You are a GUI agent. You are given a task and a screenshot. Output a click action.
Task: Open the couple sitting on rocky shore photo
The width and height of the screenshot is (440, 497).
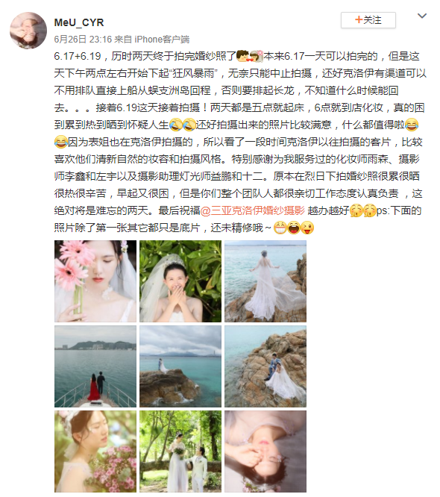point(265,366)
